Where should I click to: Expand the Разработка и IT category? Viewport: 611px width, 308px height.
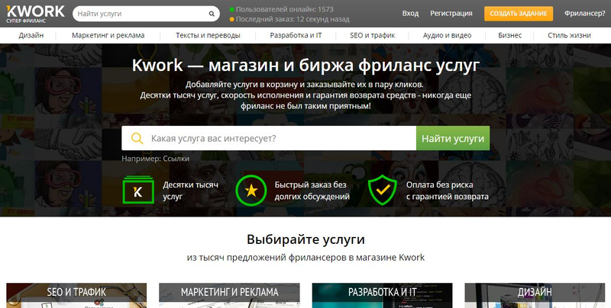point(290,35)
